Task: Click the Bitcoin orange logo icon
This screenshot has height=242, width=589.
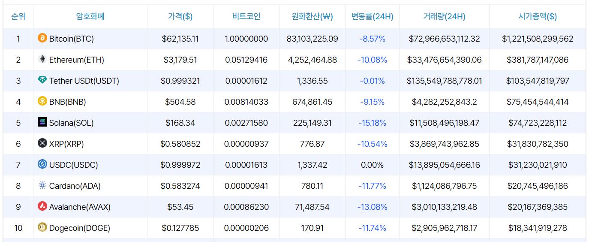Action: (42, 38)
